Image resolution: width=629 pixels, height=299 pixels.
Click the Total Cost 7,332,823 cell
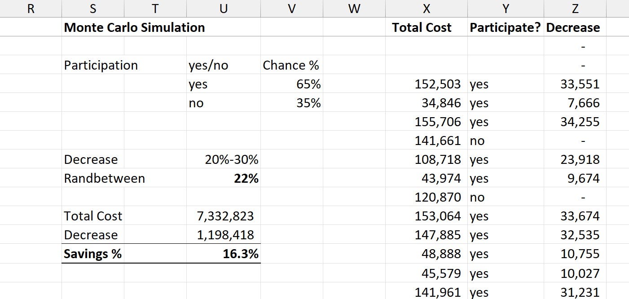click(224, 216)
